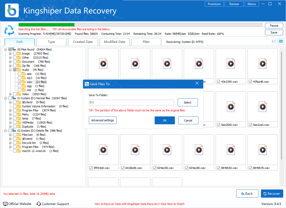Screen dimensions: 286x208
Task: Click the Kingshiper logo icon
Action: pyautogui.click(x=12, y=10)
